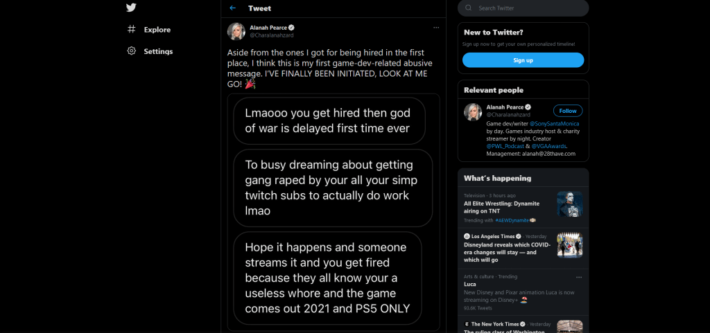Click the search magnifier icon

469,8
